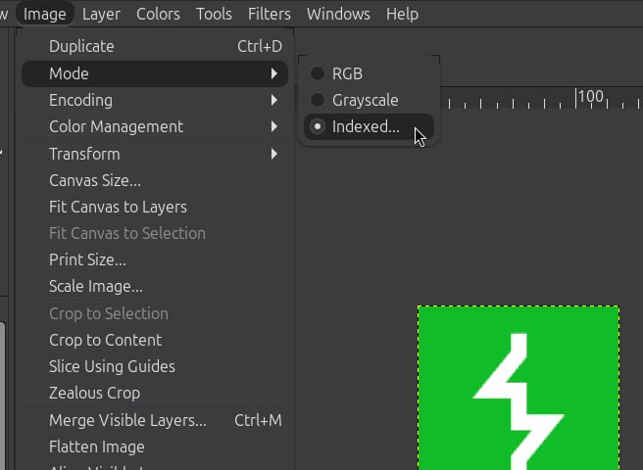
Task: Choose Merge Visible Layers
Action: pyautogui.click(x=155, y=420)
